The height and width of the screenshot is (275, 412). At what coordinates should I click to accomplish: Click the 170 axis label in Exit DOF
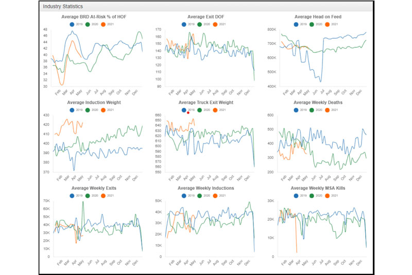pos(158,29)
